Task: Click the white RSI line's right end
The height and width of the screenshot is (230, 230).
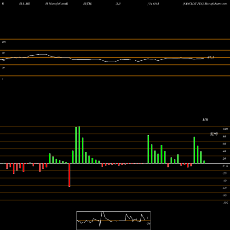Action: pyautogui.click(x=204, y=58)
